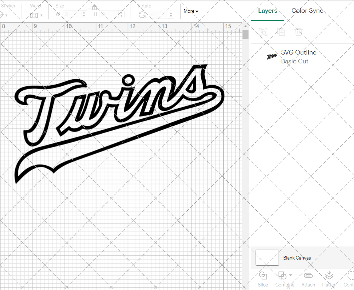Image resolution: width=354 pixels, height=290 pixels.
Task: Click the Rotate icon
Action: click(142, 15)
